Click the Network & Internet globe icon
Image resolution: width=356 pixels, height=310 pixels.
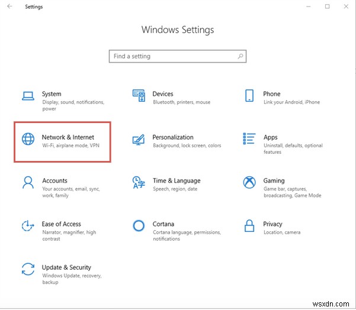(28, 139)
